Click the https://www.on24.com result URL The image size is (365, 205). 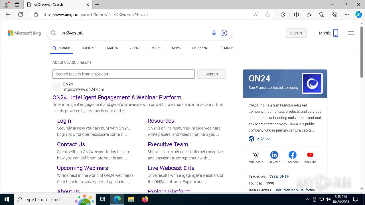click(83, 89)
